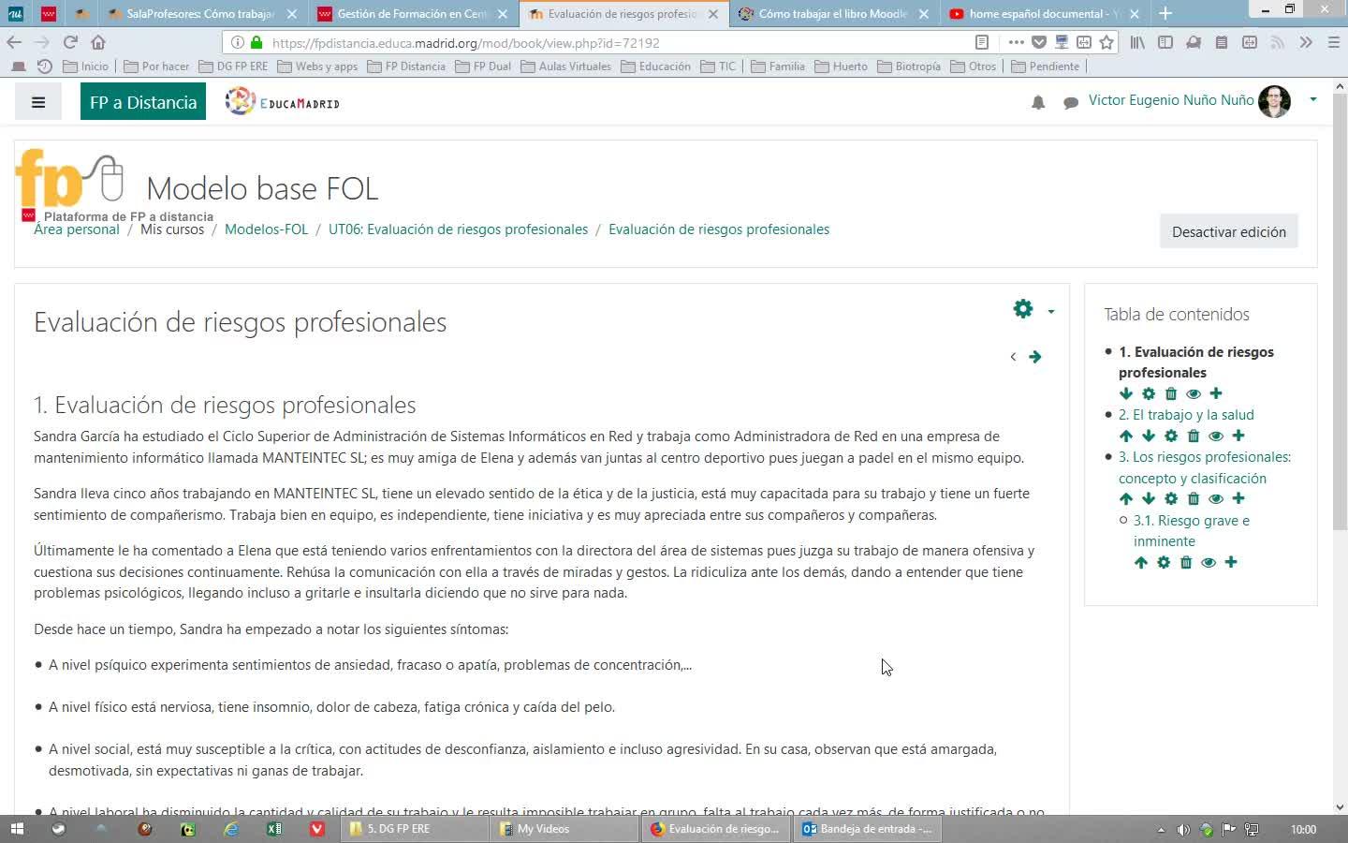Edit subchapter 3.1 Riesgo grave e inminente

pos(1164,562)
